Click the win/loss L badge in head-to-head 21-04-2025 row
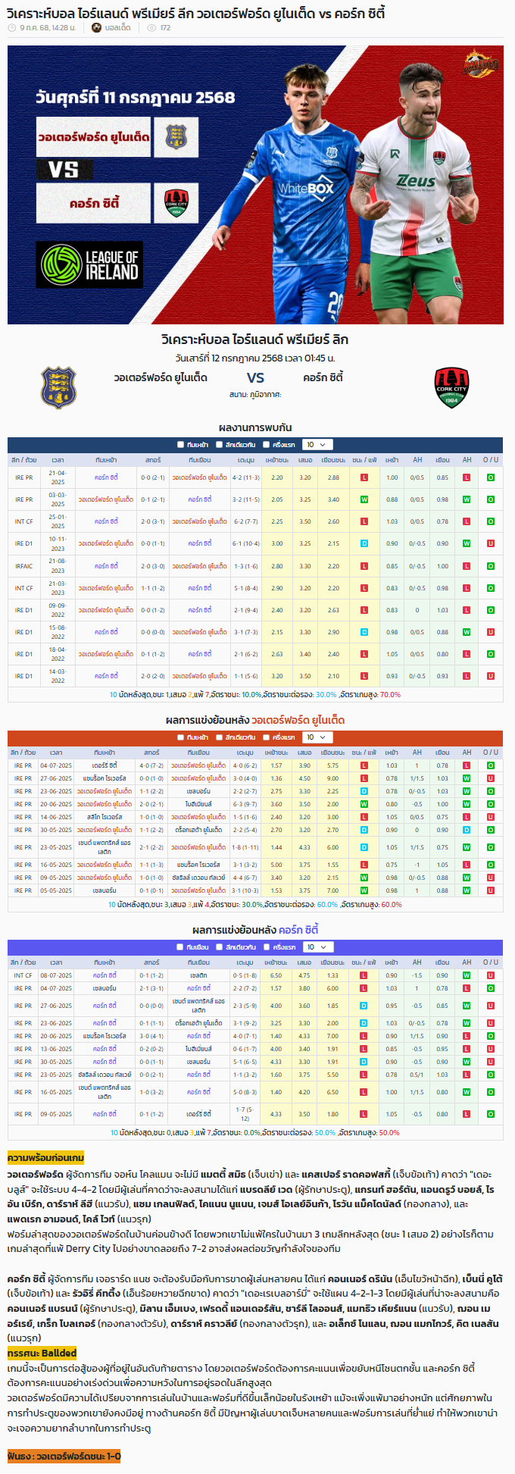515x1474 pixels. [364, 477]
